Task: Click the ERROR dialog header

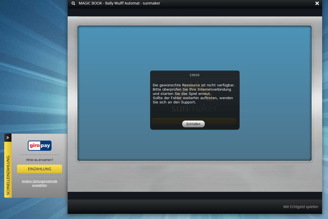Action: [x=195, y=75]
